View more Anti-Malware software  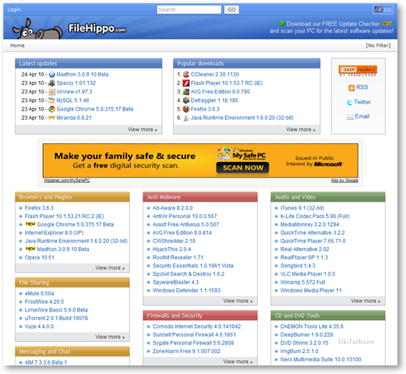[x=238, y=301]
